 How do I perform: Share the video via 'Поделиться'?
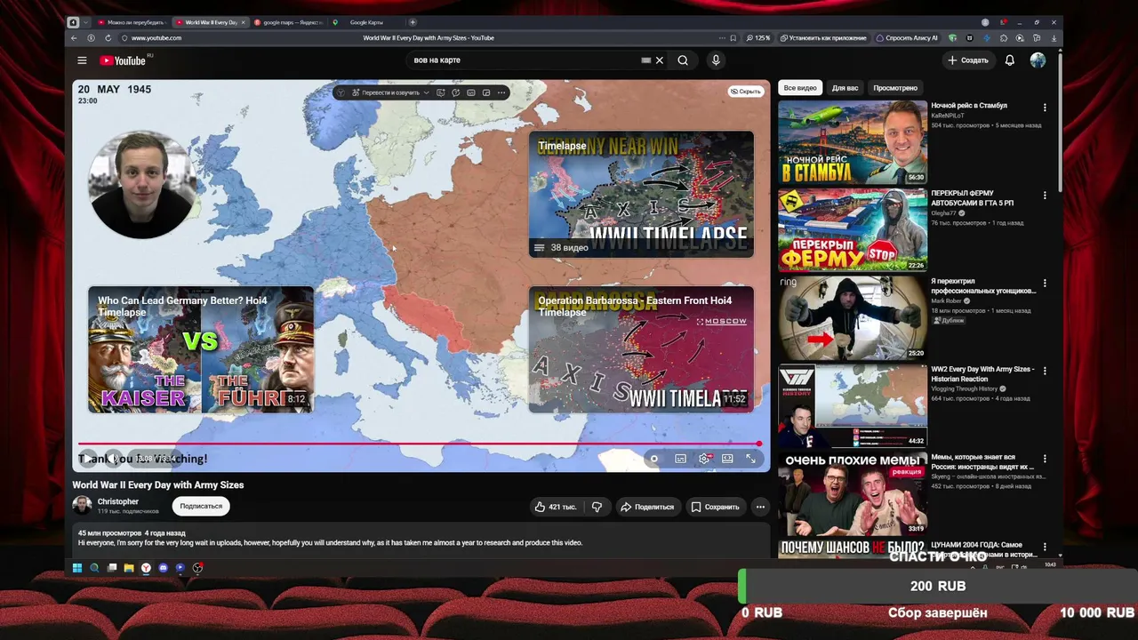tap(647, 507)
